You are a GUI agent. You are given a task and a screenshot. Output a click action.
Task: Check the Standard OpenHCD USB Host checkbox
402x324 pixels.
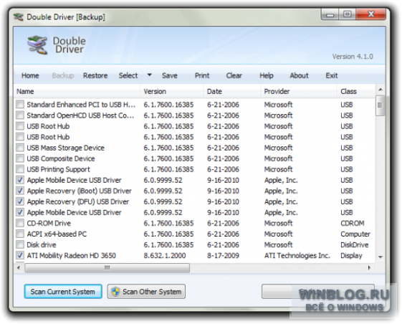(20, 115)
